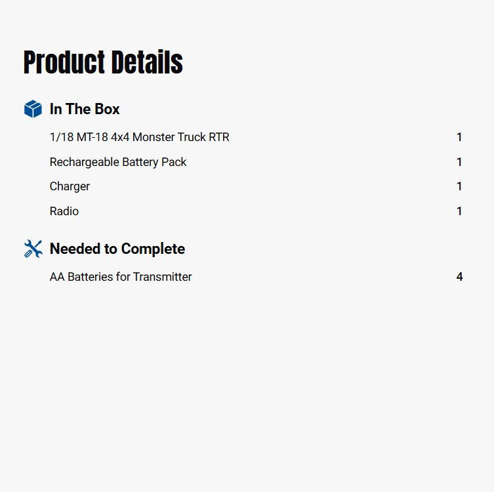Click the word "Product" in the page title

[64, 62]
